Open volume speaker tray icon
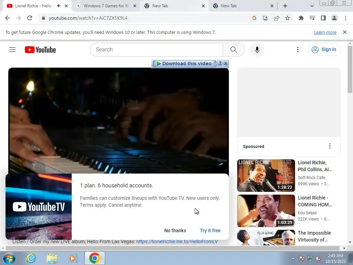 [318, 258]
